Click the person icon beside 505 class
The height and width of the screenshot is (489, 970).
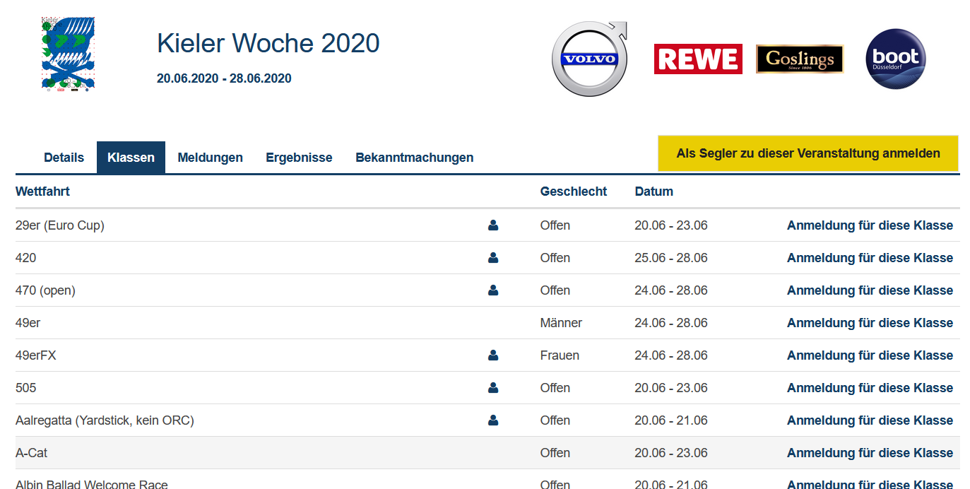point(493,388)
